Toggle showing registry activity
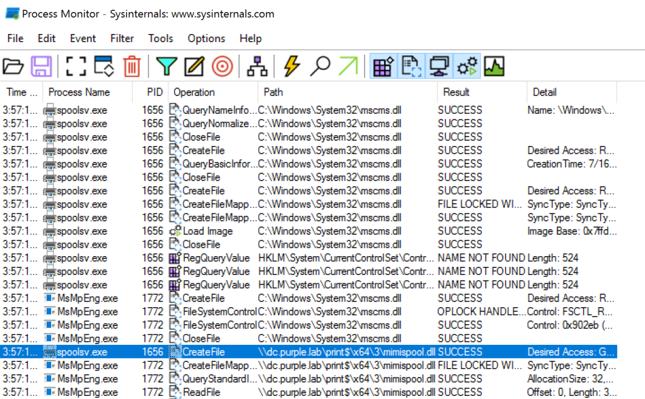 pos(383,66)
